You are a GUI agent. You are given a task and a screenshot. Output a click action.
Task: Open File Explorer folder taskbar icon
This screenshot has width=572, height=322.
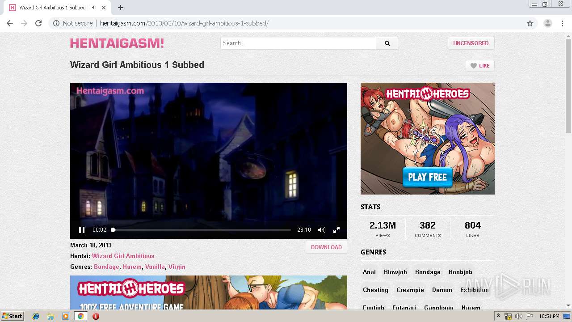click(x=50, y=316)
